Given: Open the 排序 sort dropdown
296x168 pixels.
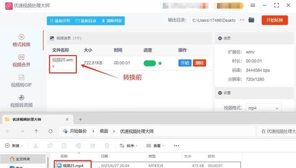Looking at the screenshot, I should 129,146.
